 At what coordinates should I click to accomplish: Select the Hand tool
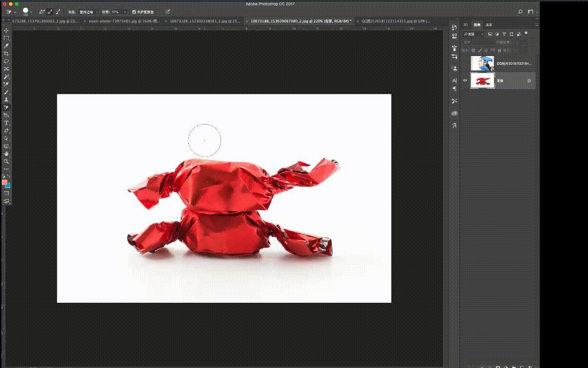[6, 153]
